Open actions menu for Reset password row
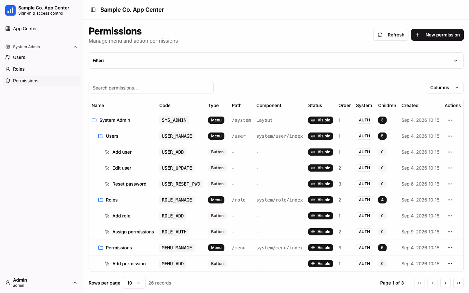Viewport: 469px width, 293px height. pyautogui.click(x=450, y=184)
